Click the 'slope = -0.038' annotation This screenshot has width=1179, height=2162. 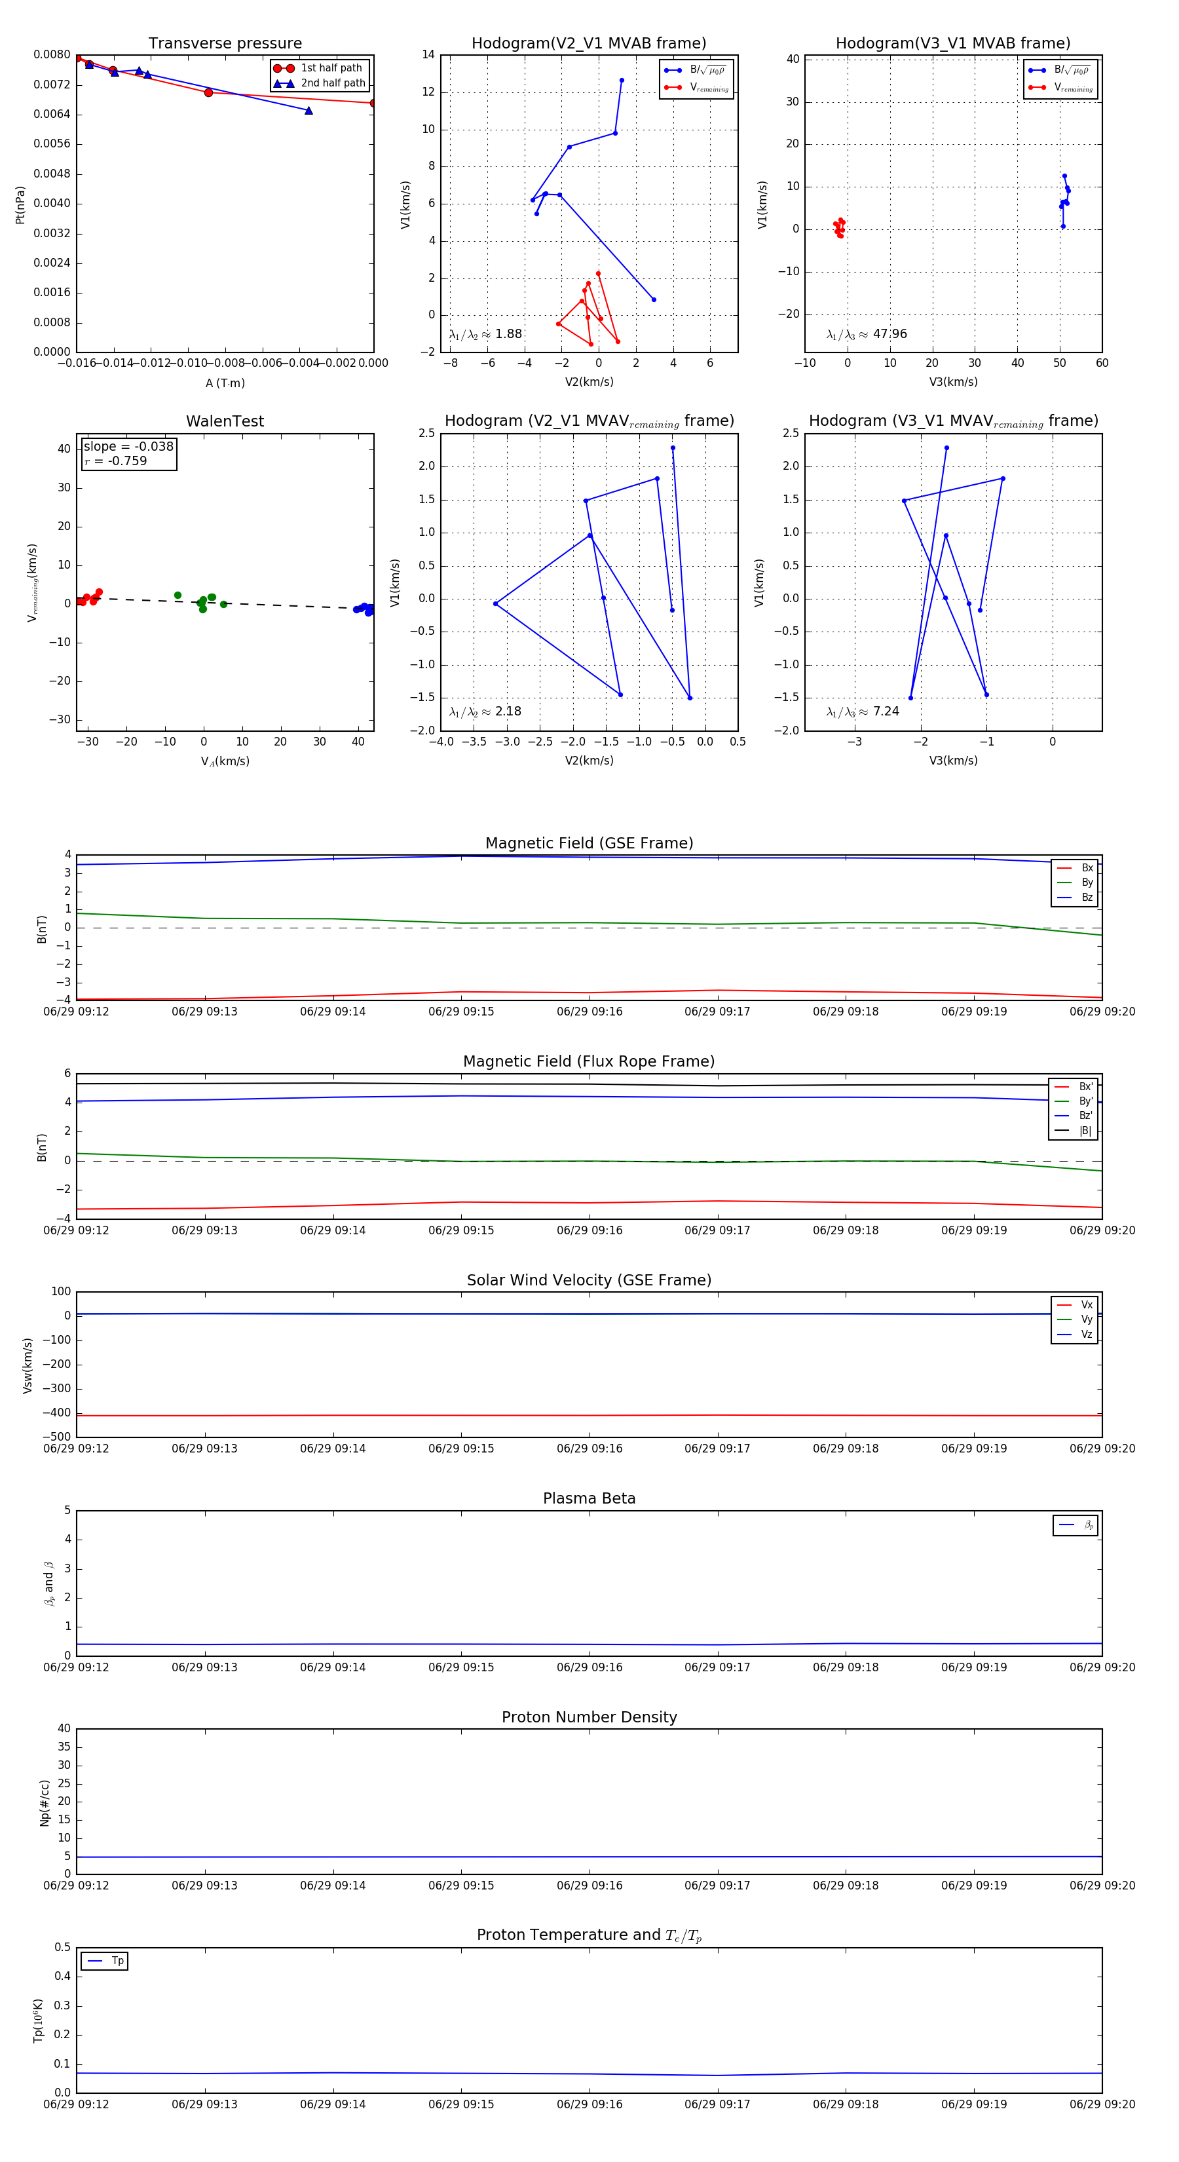(x=128, y=447)
